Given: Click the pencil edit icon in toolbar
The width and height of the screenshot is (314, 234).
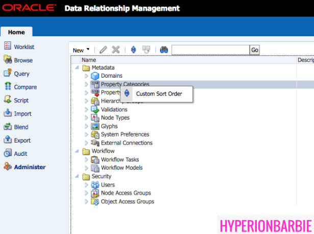Looking at the screenshot, I should (x=103, y=50).
